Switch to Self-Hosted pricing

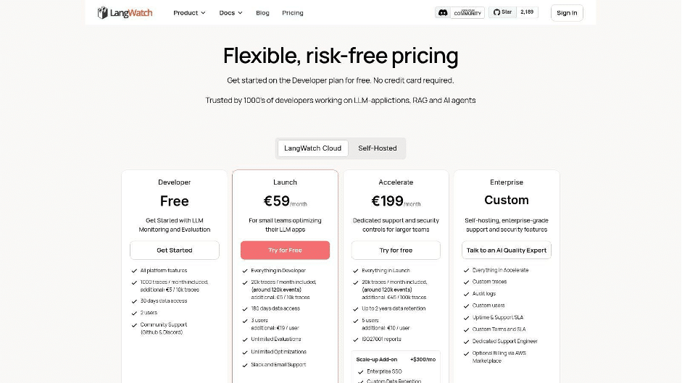point(377,148)
